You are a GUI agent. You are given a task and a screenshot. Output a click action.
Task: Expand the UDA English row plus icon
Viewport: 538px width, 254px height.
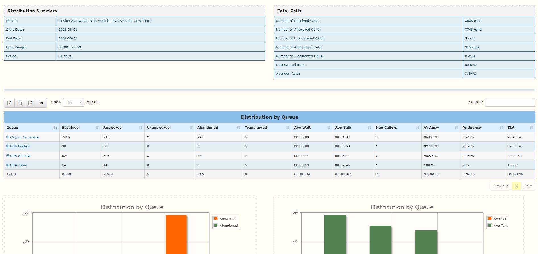[x=8, y=146]
